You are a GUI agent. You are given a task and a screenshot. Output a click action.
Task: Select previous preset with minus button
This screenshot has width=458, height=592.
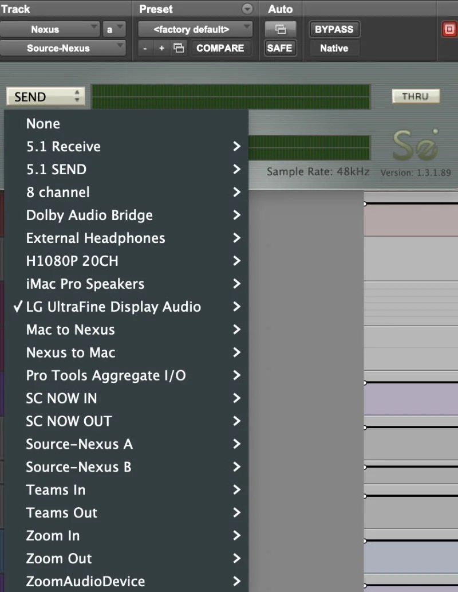click(x=145, y=48)
